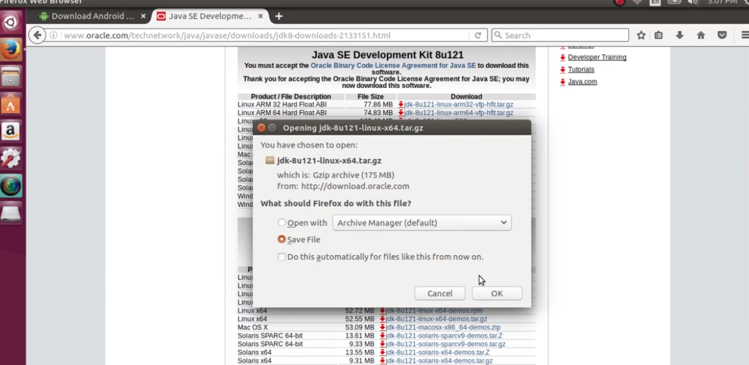Open System Settings from the launcher

coord(10,159)
